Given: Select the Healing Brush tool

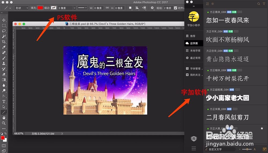Looking at the screenshot, I should pyautogui.click(x=4, y=53).
